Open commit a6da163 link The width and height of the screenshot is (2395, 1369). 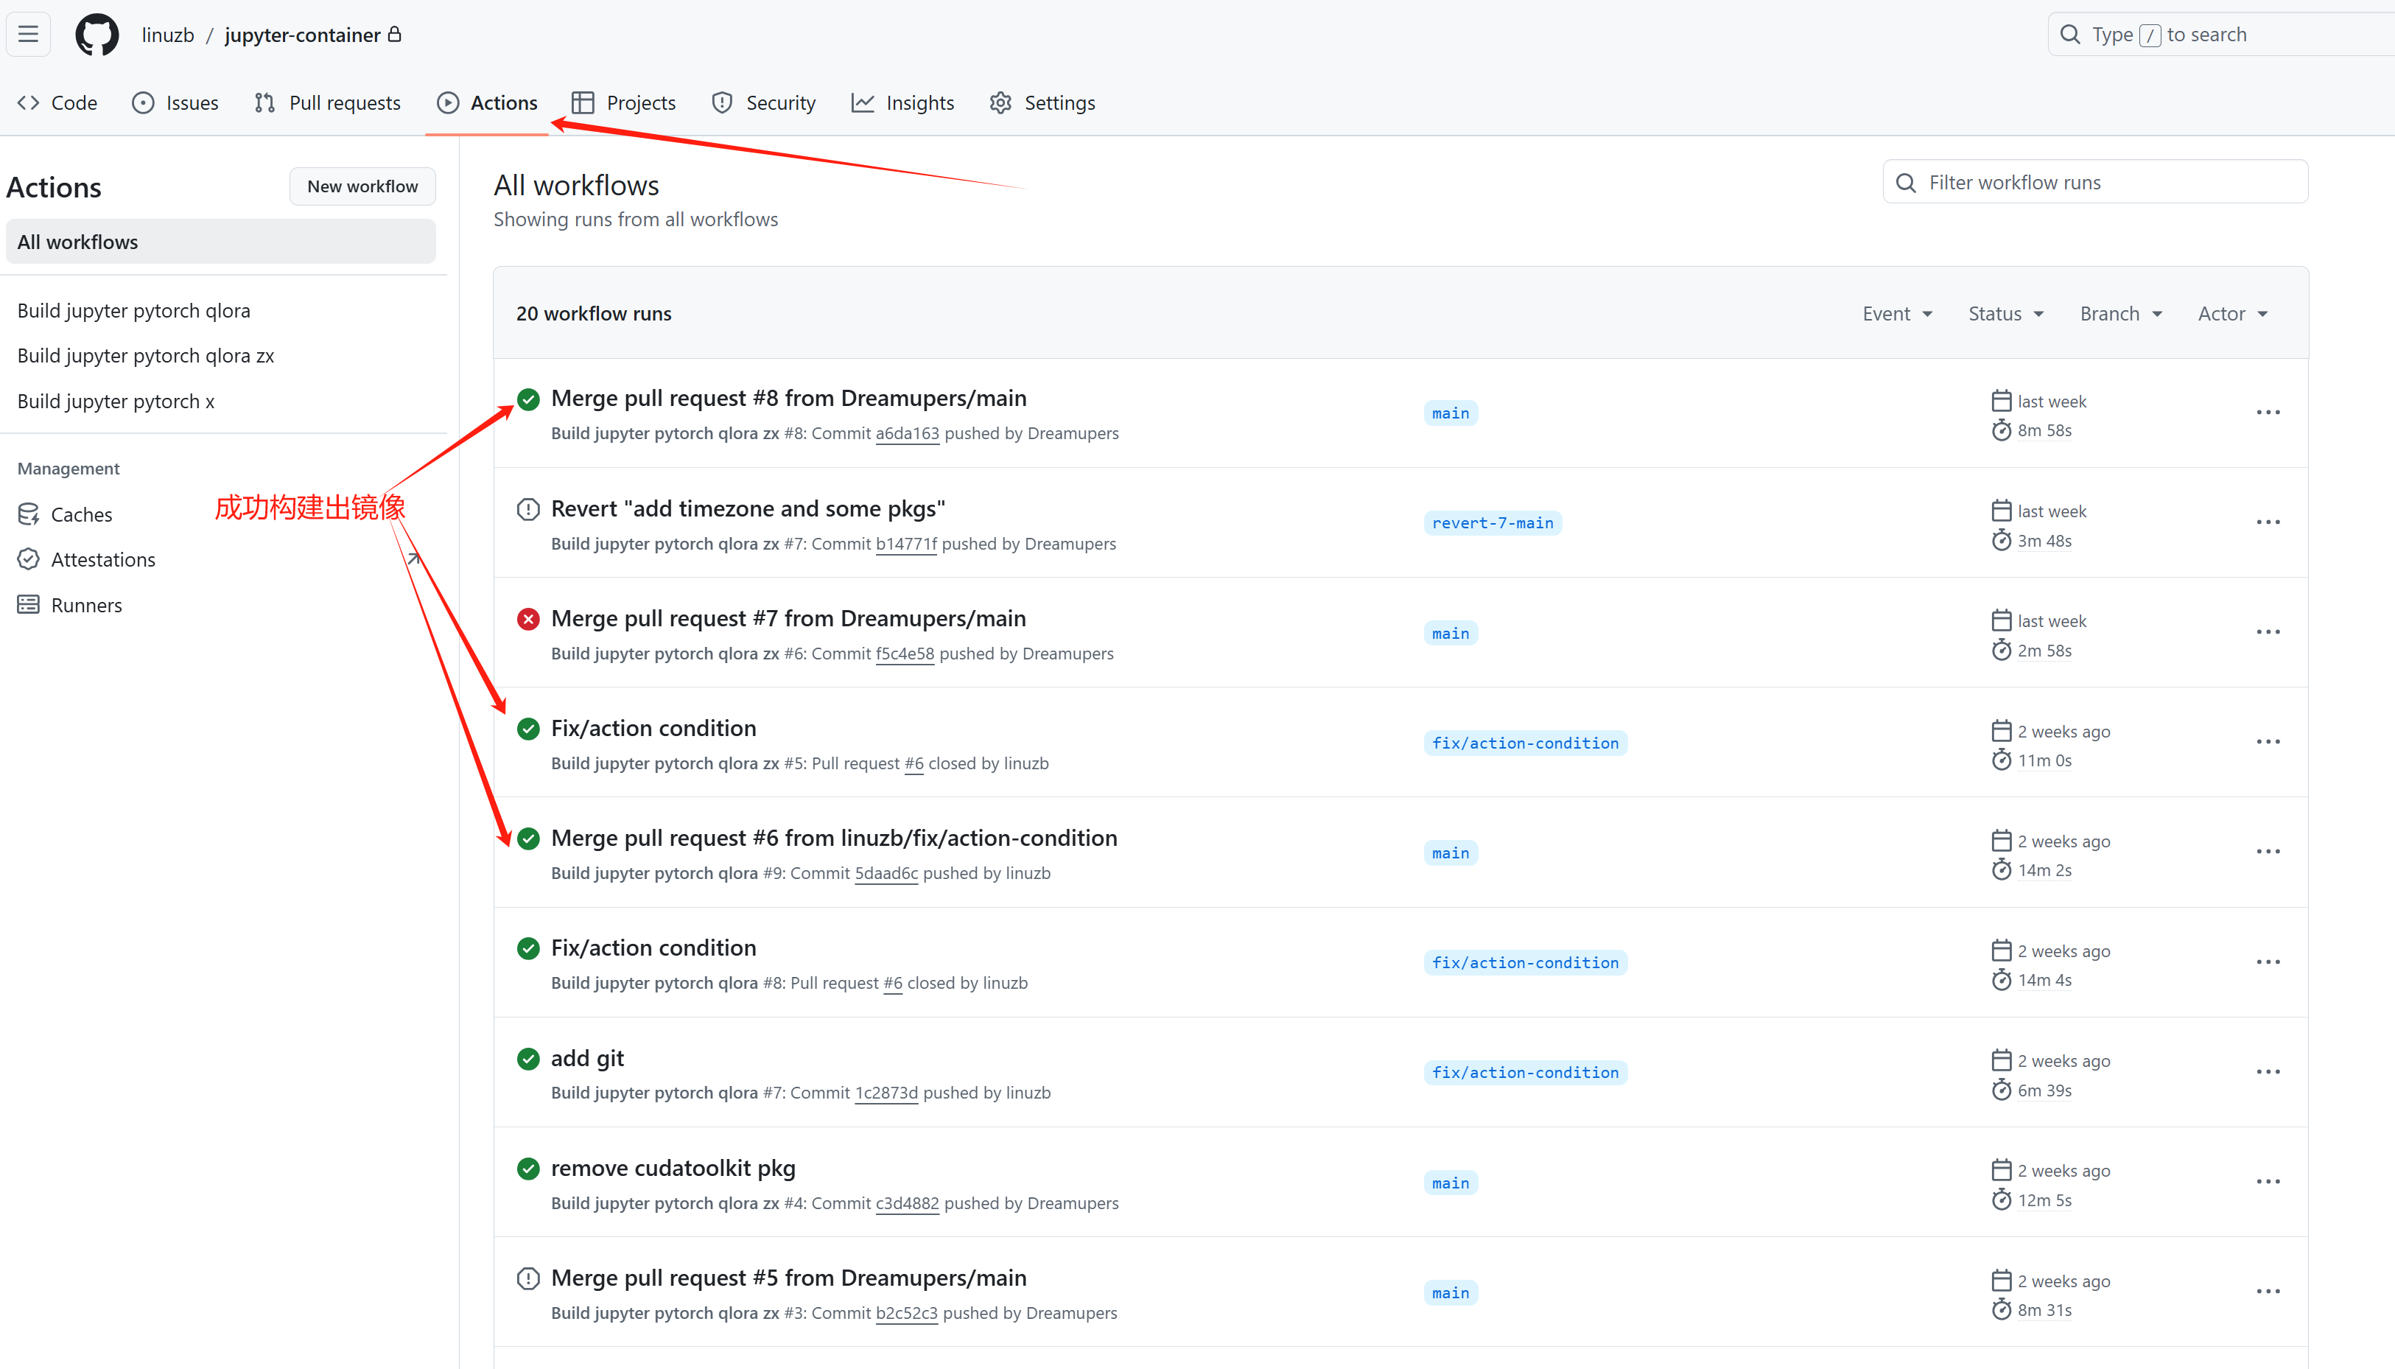click(907, 433)
